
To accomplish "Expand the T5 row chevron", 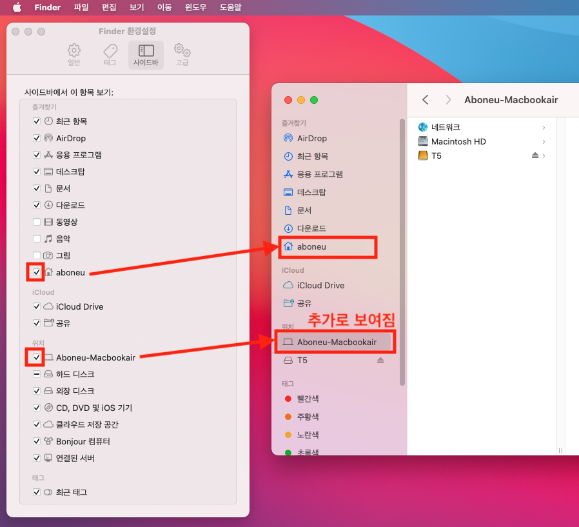I will [x=544, y=156].
